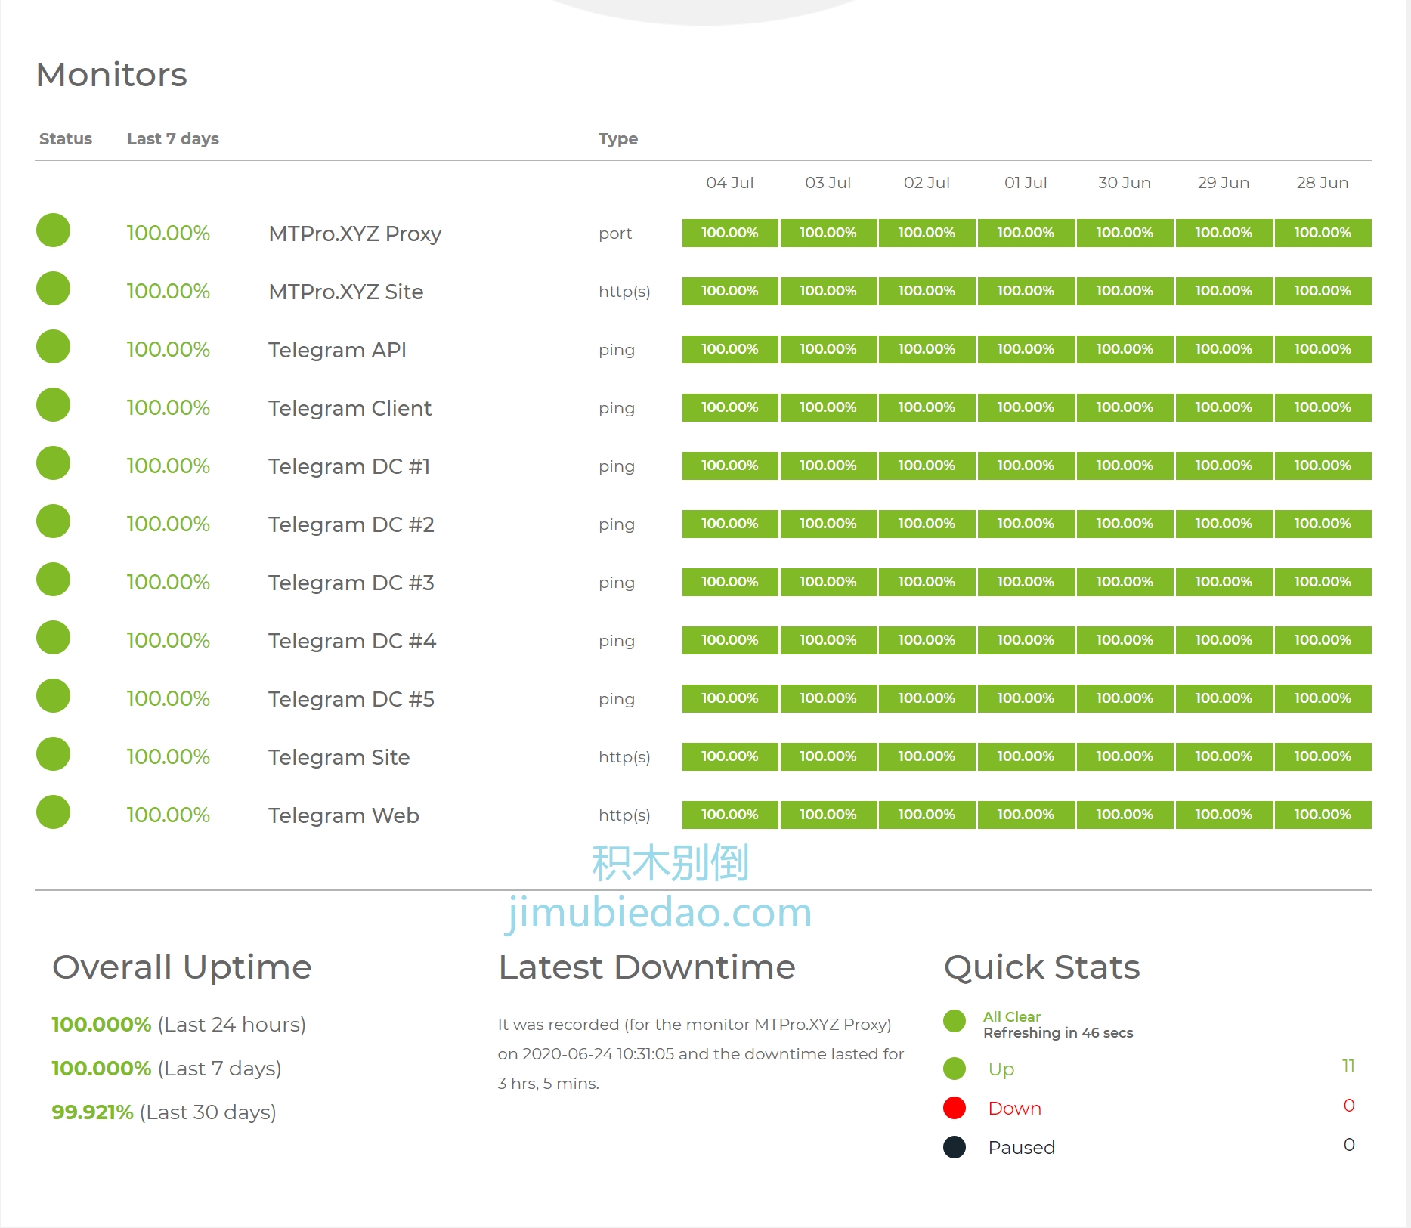Viewport: 1411px width, 1228px height.
Task: Click the Down label in Quick Stats
Action: click(1014, 1109)
